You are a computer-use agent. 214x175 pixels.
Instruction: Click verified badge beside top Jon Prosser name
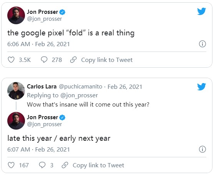[x=62, y=12]
